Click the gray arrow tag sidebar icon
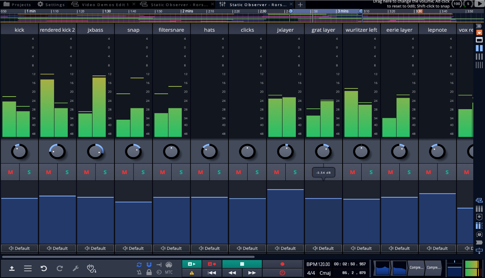 point(479,242)
